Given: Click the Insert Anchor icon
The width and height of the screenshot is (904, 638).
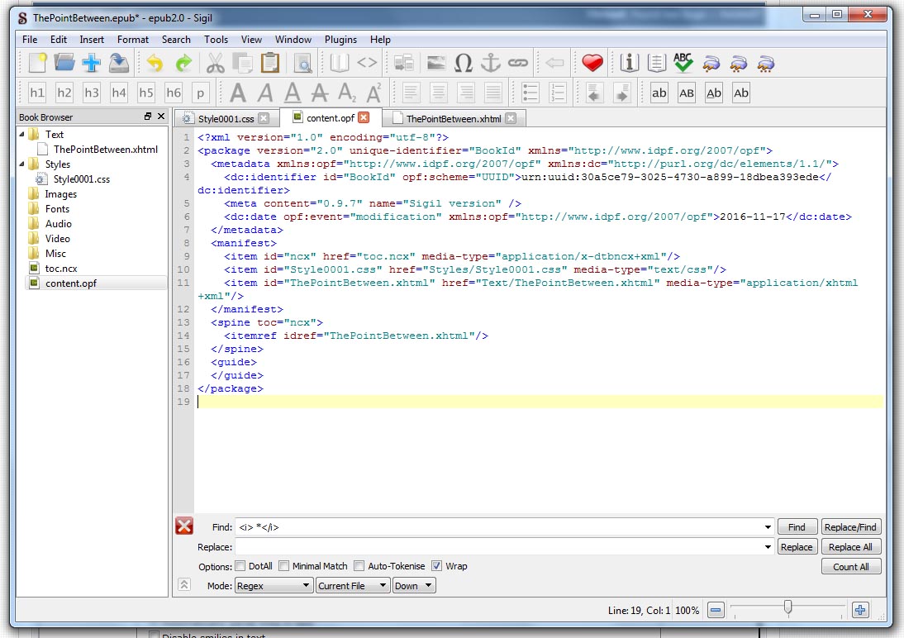Looking at the screenshot, I should pos(491,63).
